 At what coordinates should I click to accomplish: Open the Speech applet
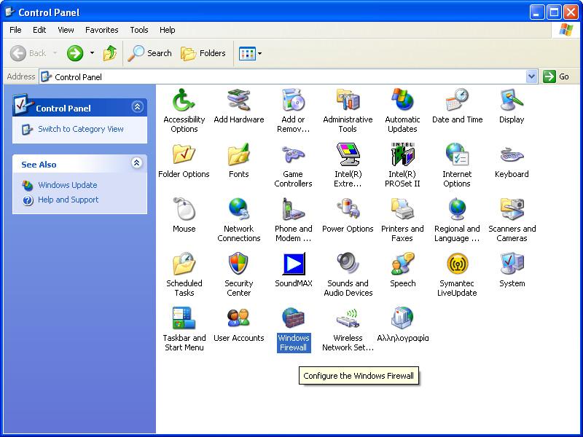click(402, 269)
